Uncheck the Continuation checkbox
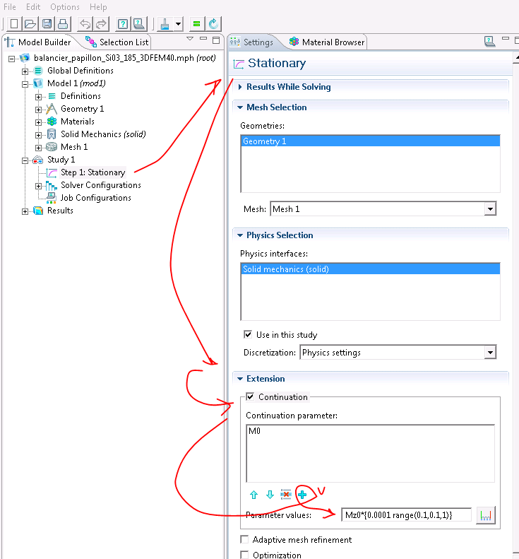The width and height of the screenshot is (519, 559). (x=250, y=397)
